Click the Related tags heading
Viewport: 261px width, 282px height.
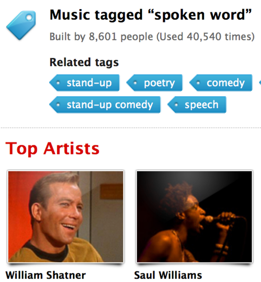84,62
